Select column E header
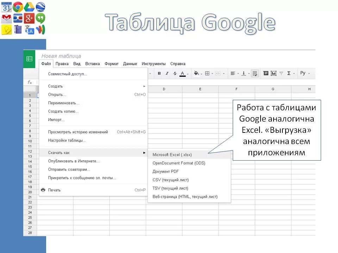 pyautogui.click(x=200, y=89)
